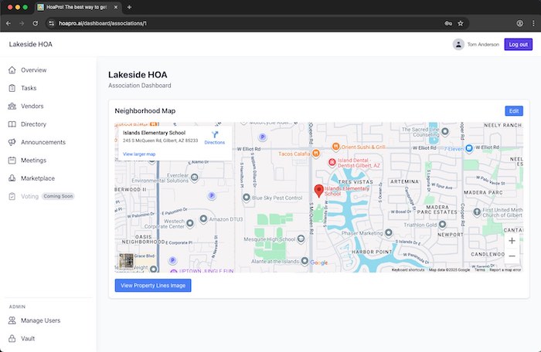Click the Directory book icon
Screen dimensions: 541x352
(x=12, y=124)
